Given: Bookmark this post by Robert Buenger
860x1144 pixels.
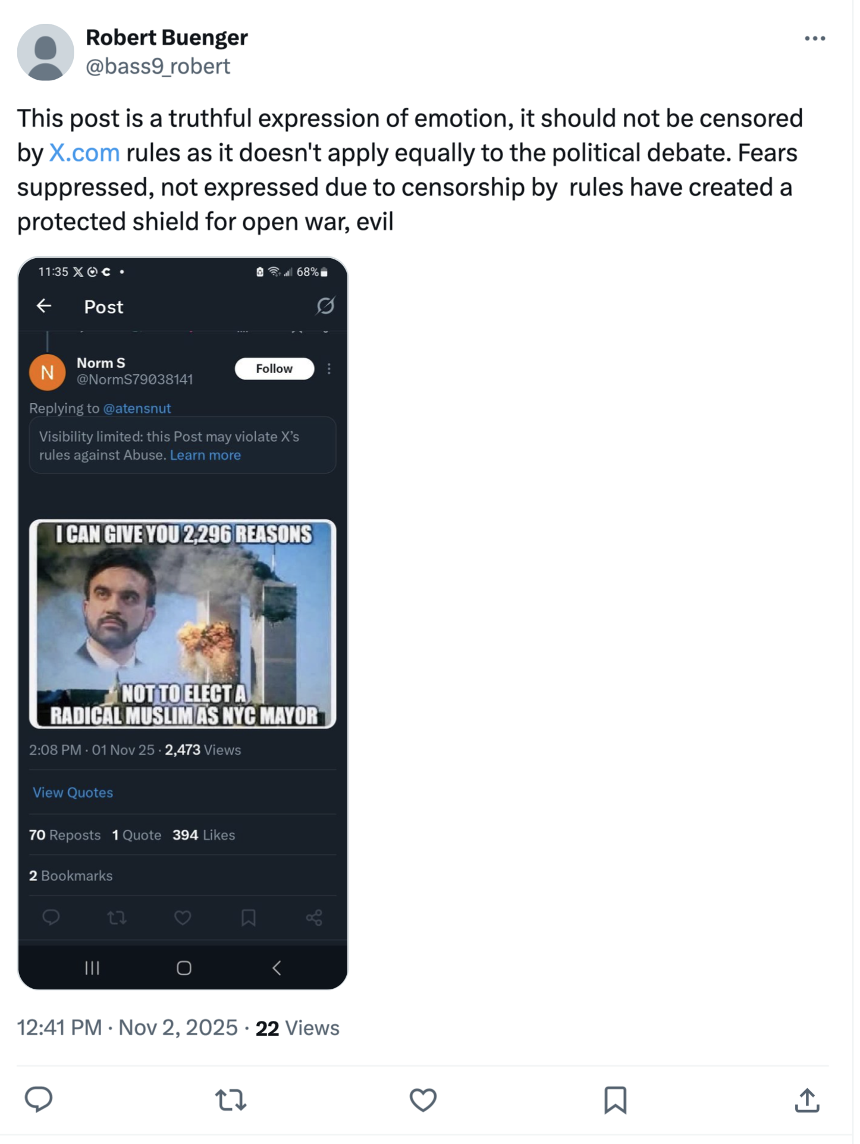Looking at the screenshot, I should (x=615, y=1100).
